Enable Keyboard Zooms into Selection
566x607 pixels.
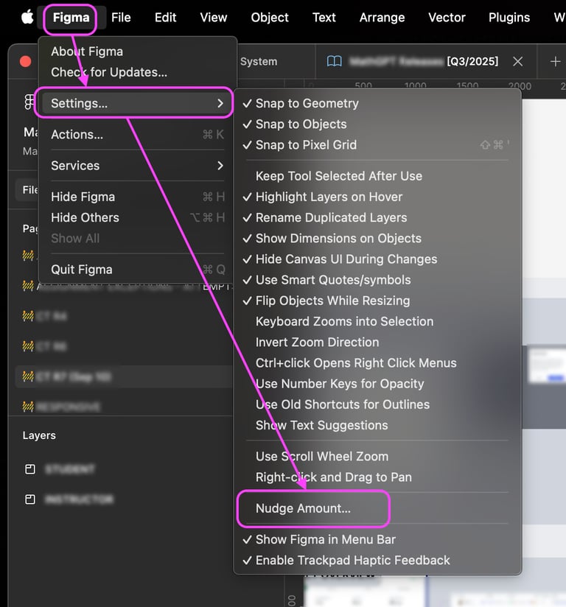377,322
